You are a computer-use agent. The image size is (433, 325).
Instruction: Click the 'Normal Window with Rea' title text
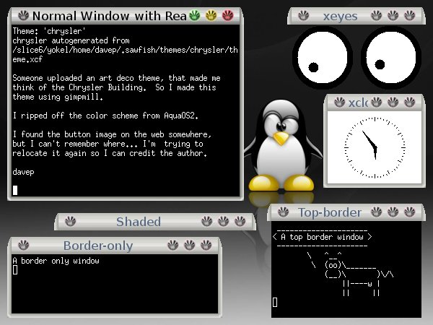point(110,16)
